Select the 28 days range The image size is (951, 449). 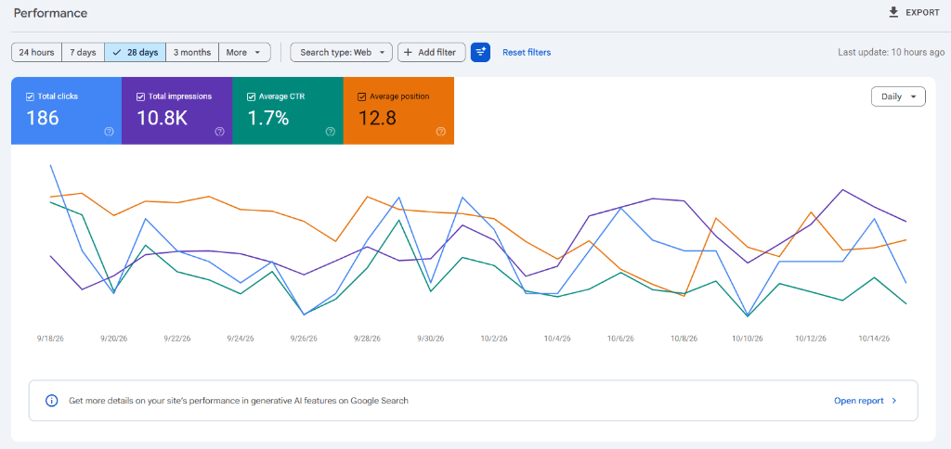(136, 52)
